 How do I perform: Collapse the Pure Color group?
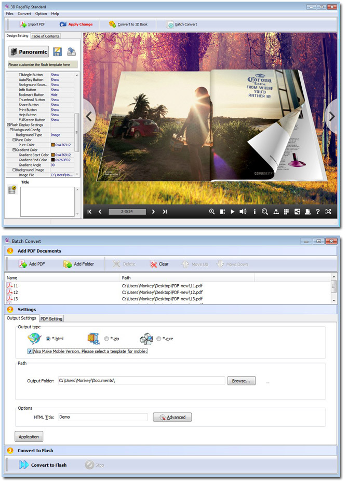pyautogui.click(x=15, y=140)
